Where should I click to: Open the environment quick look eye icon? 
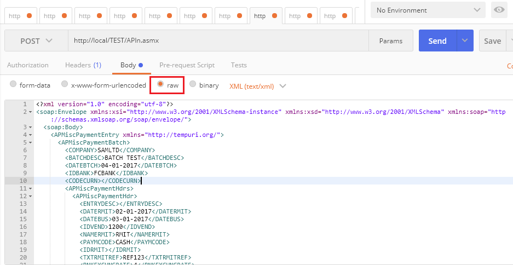coord(499,10)
